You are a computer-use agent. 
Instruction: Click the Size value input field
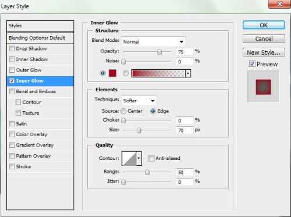tap(184, 130)
